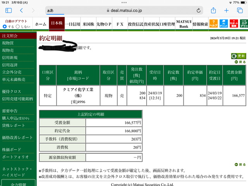Open the orange ヘルプ help icon
Viewport: 248px width, 186px height.
pos(214,24)
